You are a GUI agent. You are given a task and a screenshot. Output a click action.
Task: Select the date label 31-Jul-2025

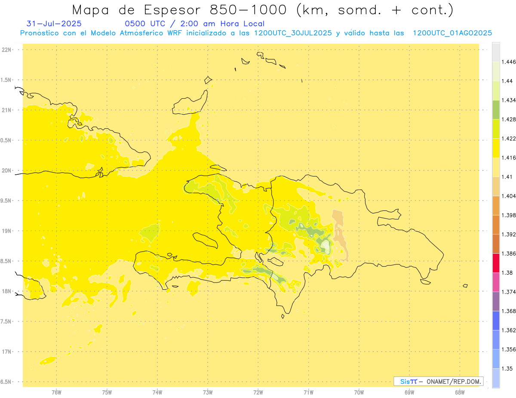click(54, 24)
